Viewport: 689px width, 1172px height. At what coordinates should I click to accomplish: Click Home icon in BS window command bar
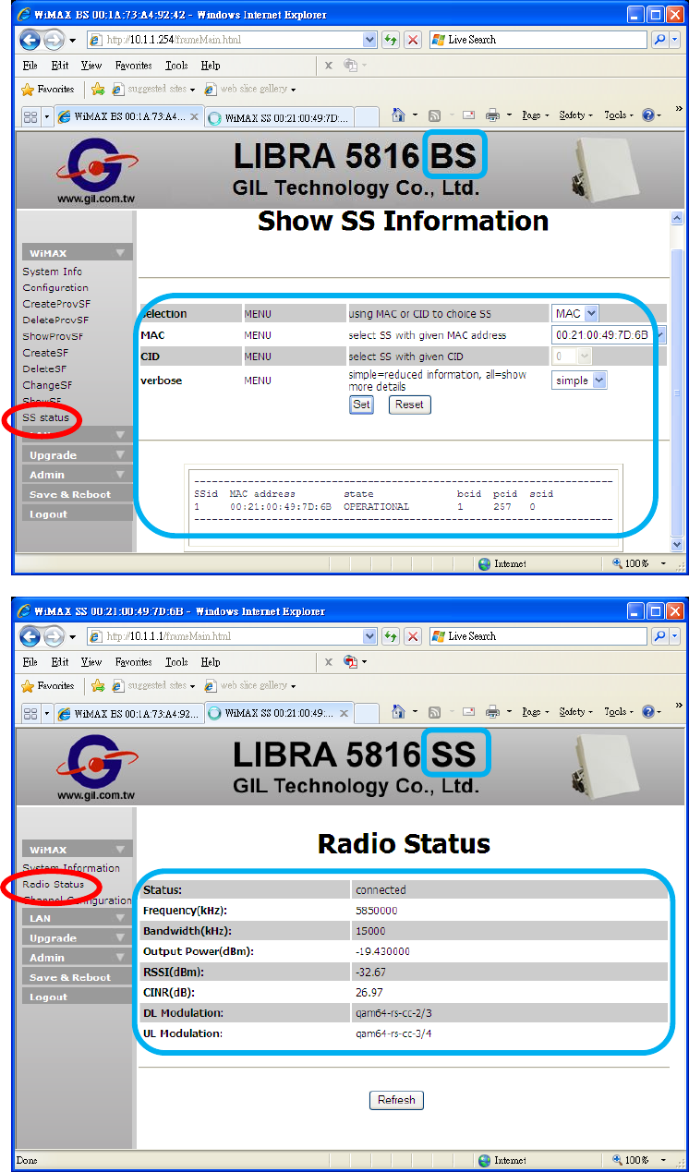point(398,115)
